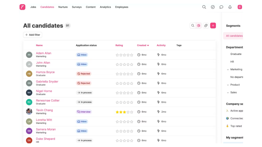
Task: Open the Analytics menu item
Action: (x=105, y=7)
